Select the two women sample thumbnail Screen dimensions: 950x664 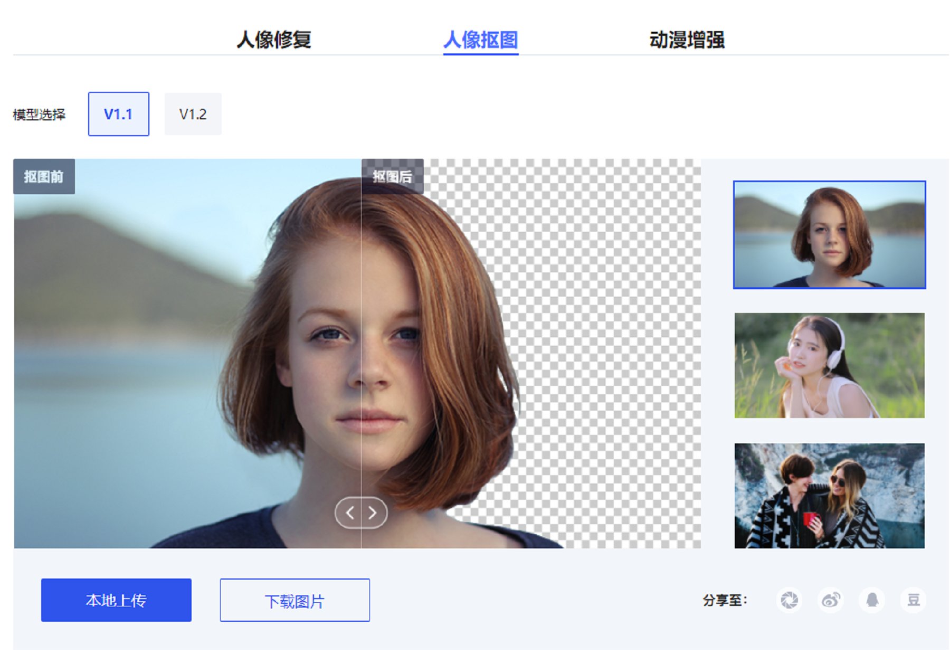829,496
